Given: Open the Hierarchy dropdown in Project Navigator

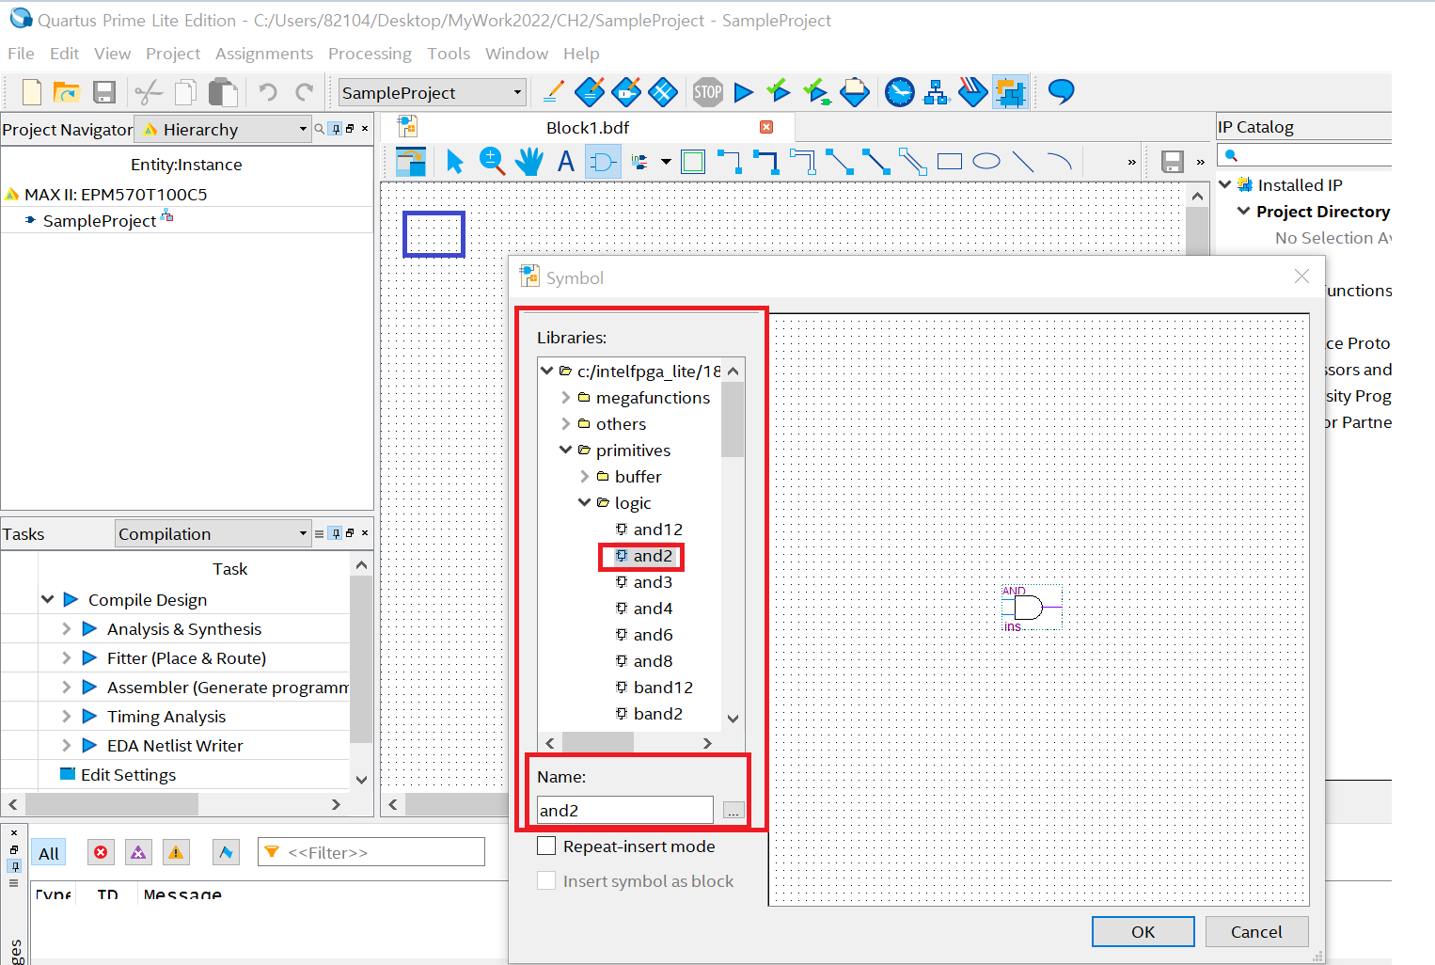Looking at the screenshot, I should 223,129.
